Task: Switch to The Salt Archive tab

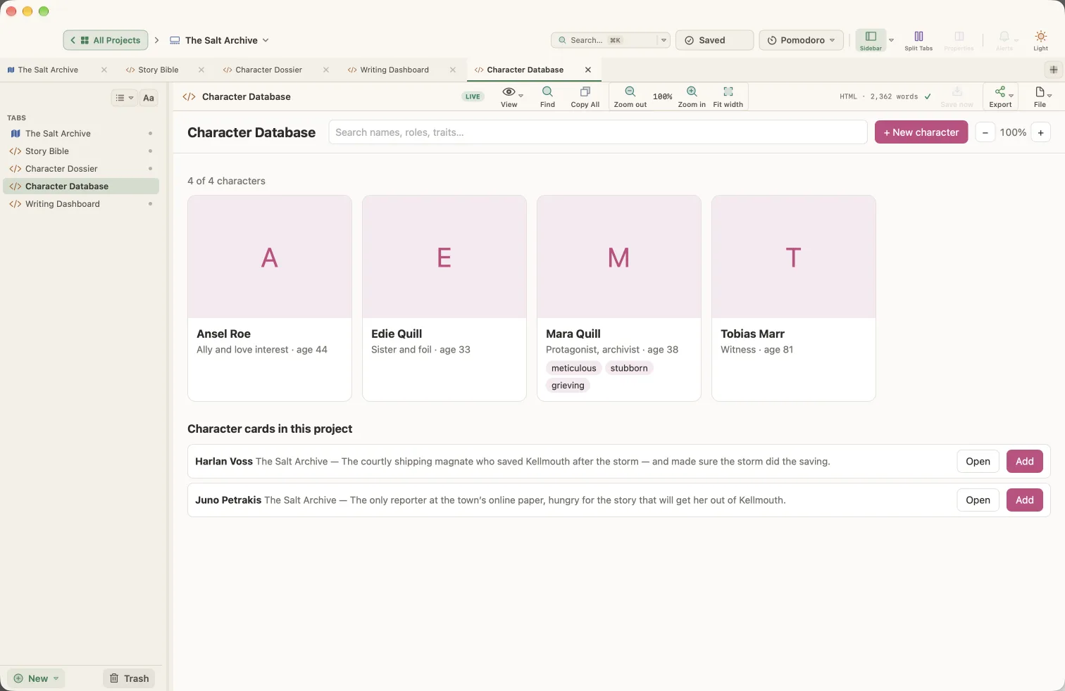Action: [x=48, y=70]
